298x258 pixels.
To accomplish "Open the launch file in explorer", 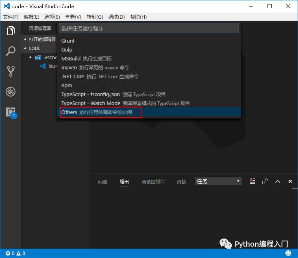I will point(48,66).
